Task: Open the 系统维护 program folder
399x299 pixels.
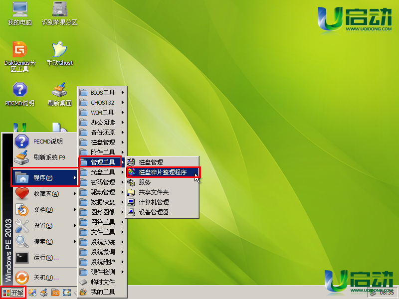Action: coord(102,262)
